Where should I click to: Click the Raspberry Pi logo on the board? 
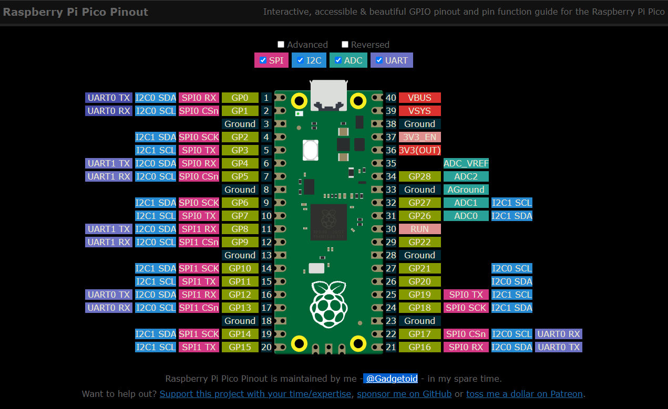pyautogui.click(x=328, y=305)
